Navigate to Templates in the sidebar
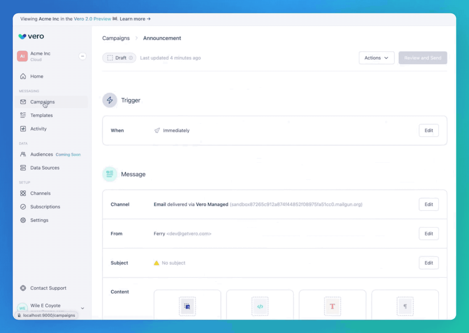 [x=41, y=115]
